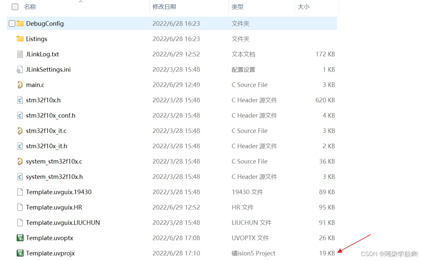Click the DebugConfig folder icon
Image resolution: width=422 pixels, height=260 pixels.
[20, 24]
